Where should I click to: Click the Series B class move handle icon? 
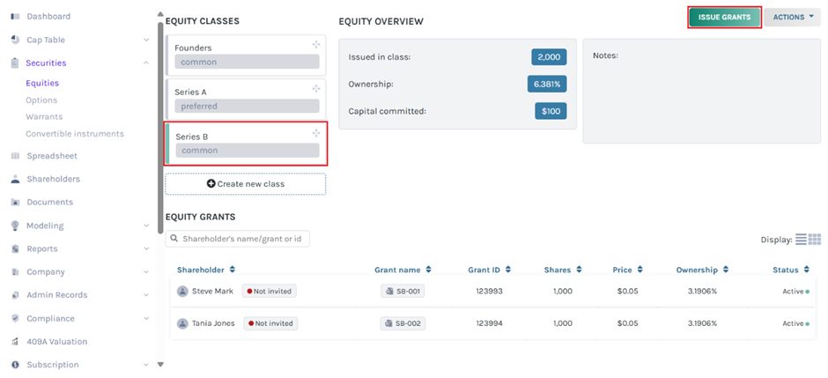pyautogui.click(x=316, y=132)
